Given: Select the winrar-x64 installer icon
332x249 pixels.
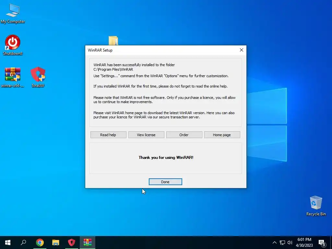Looking at the screenshot, I should tap(13, 77).
